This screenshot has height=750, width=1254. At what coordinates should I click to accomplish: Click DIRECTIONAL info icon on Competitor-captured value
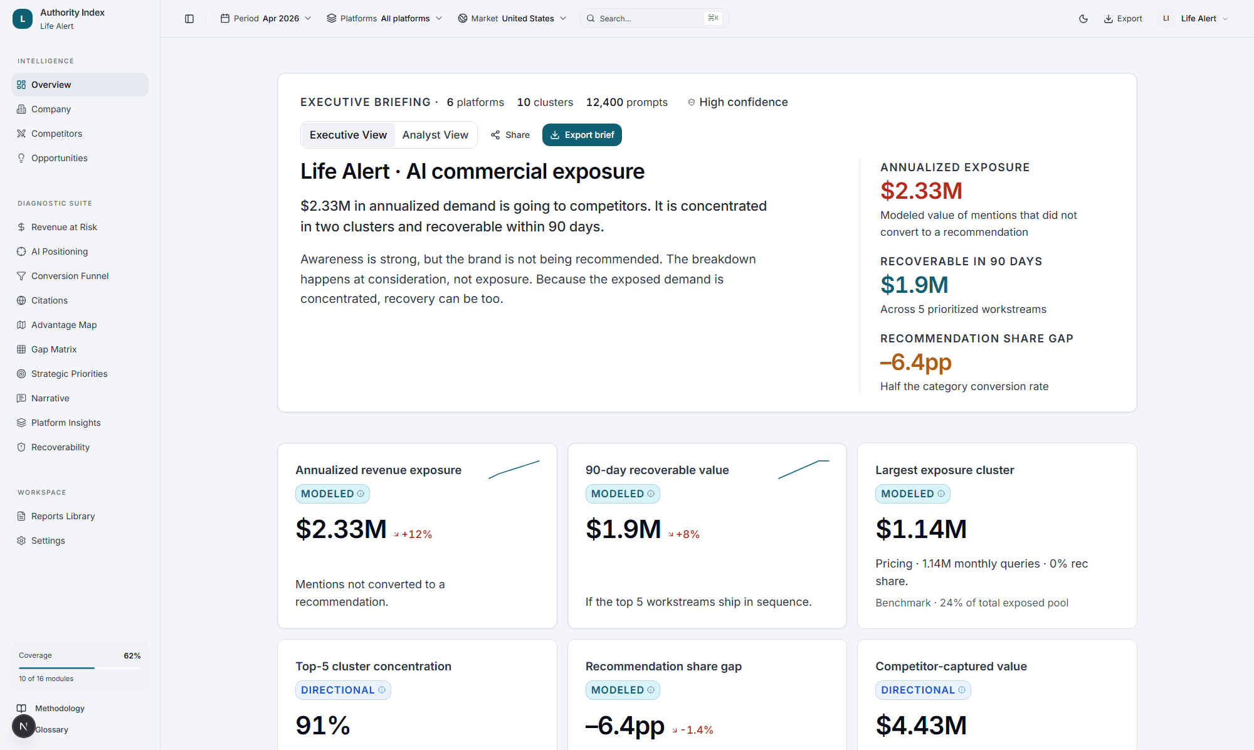[962, 690]
